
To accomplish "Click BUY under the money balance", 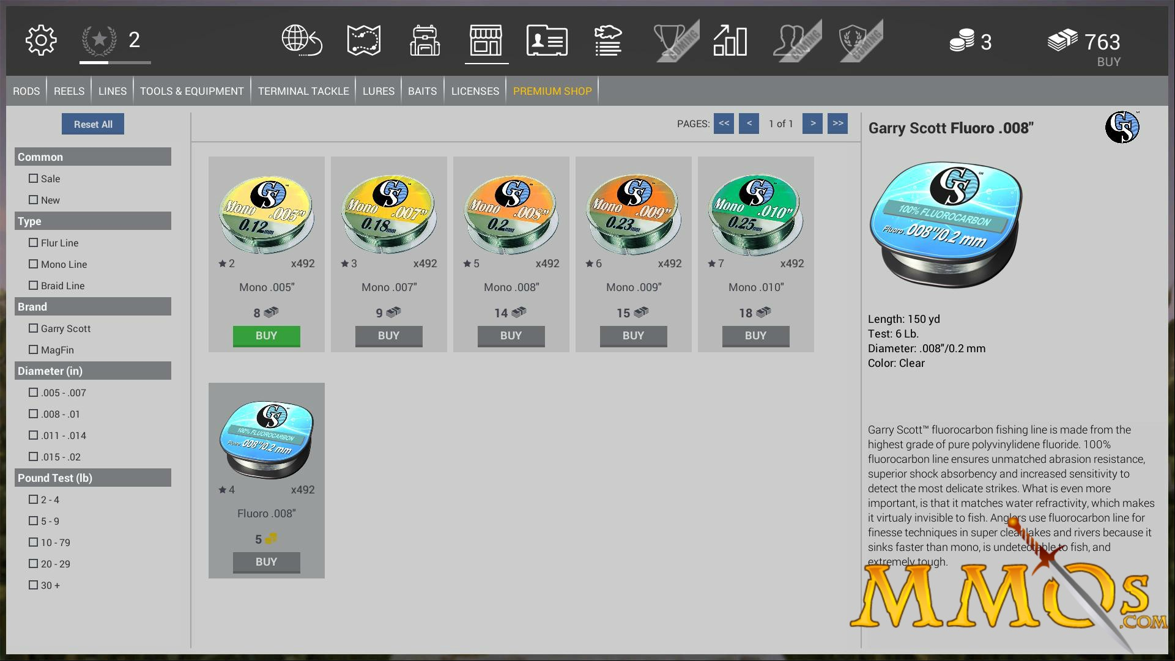I will pyautogui.click(x=1108, y=62).
